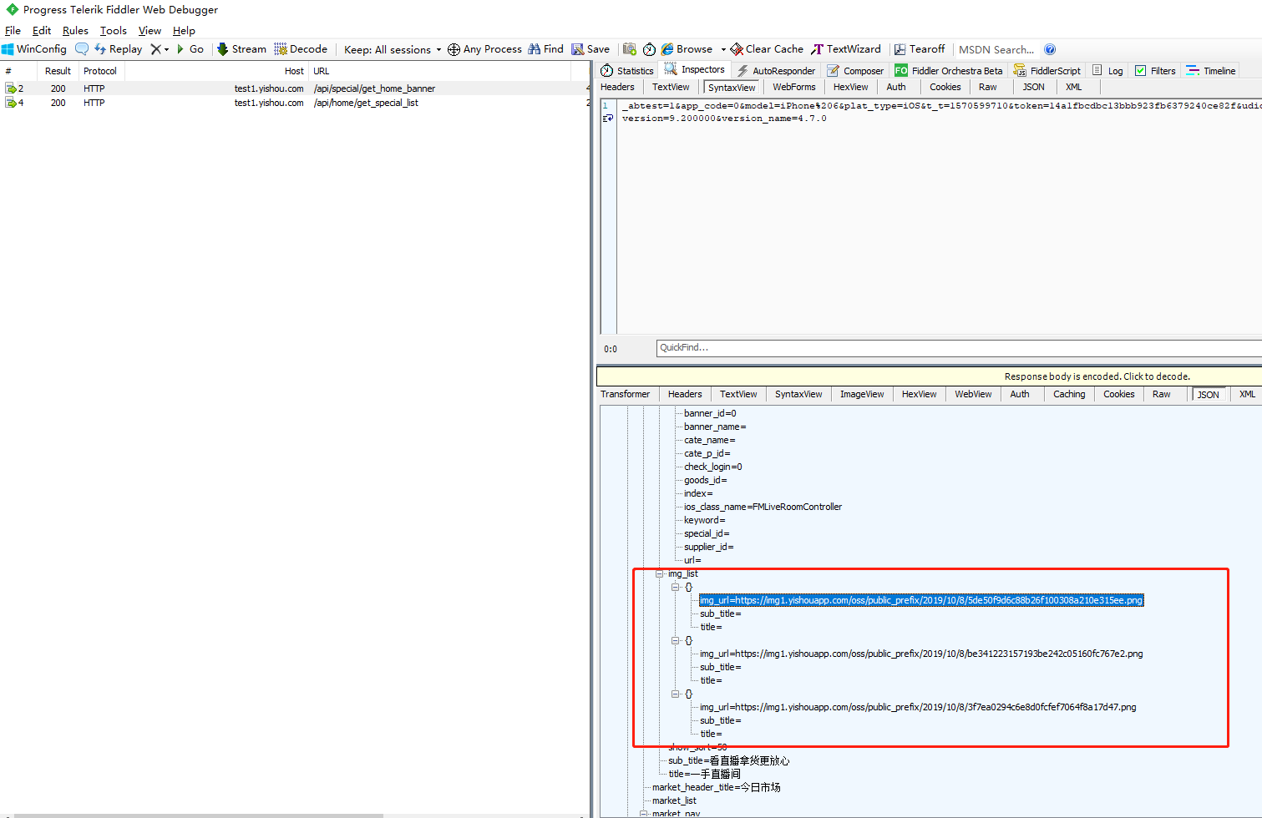Collapse the first img_list object node
The height and width of the screenshot is (818, 1262).
(676, 588)
